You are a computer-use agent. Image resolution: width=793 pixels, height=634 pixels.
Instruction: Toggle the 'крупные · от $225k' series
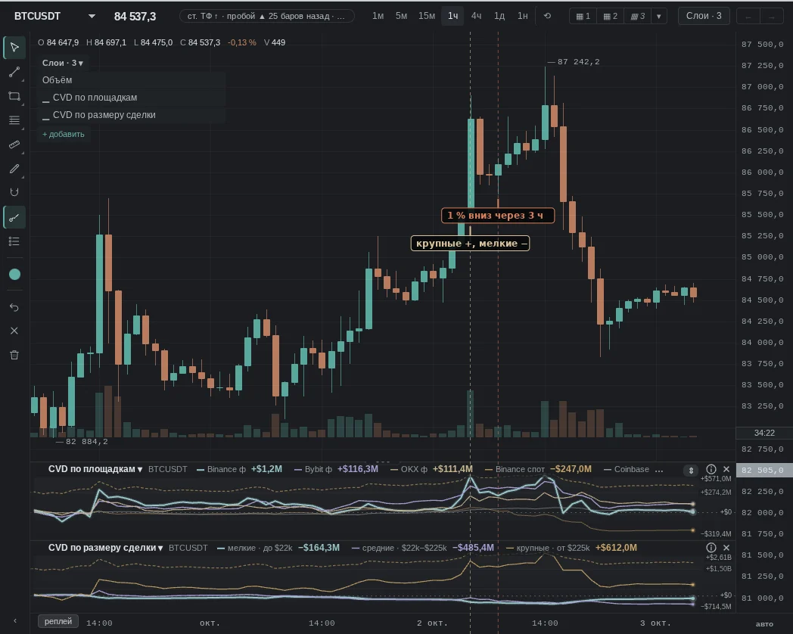tap(571, 548)
